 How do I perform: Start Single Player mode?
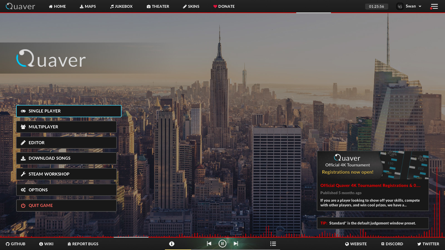69,111
